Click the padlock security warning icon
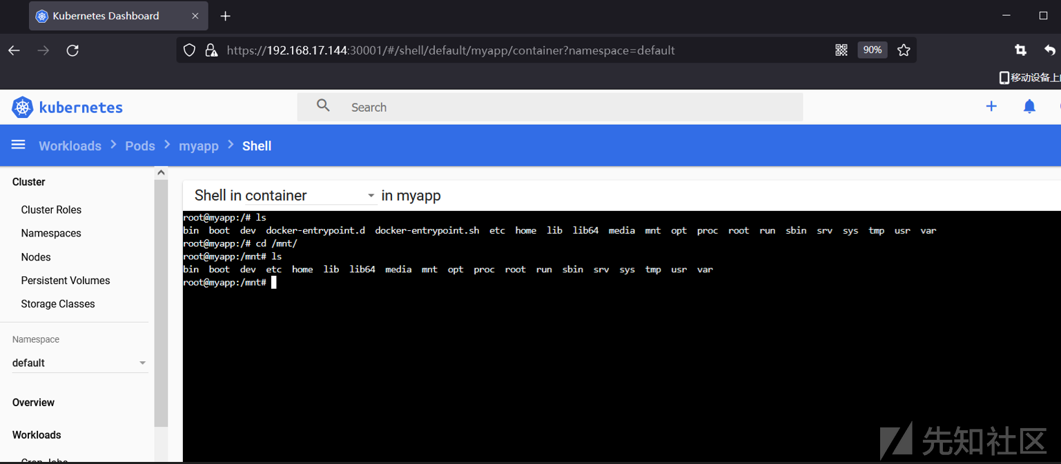 pyautogui.click(x=212, y=50)
